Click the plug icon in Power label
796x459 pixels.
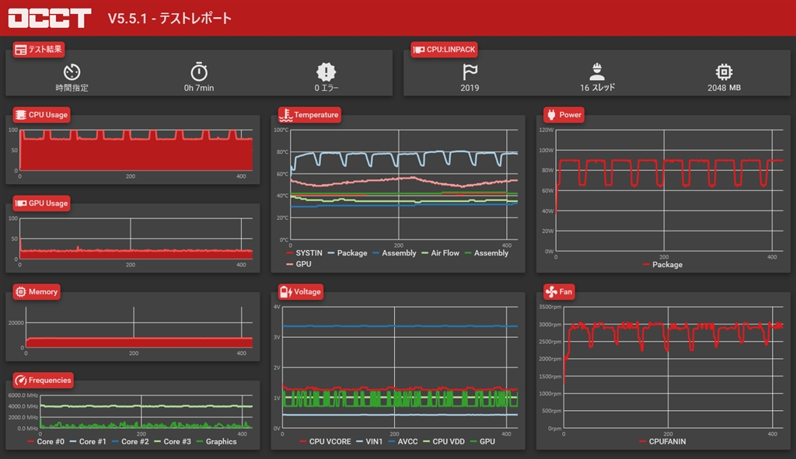click(x=551, y=115)
